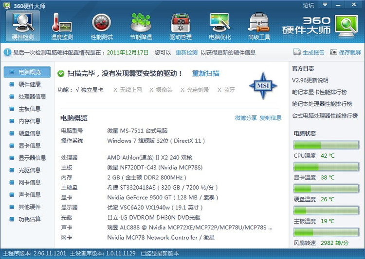365x259 pixels.
Task: Open 节能降温 energy saving tool
Action: point(141,26)
